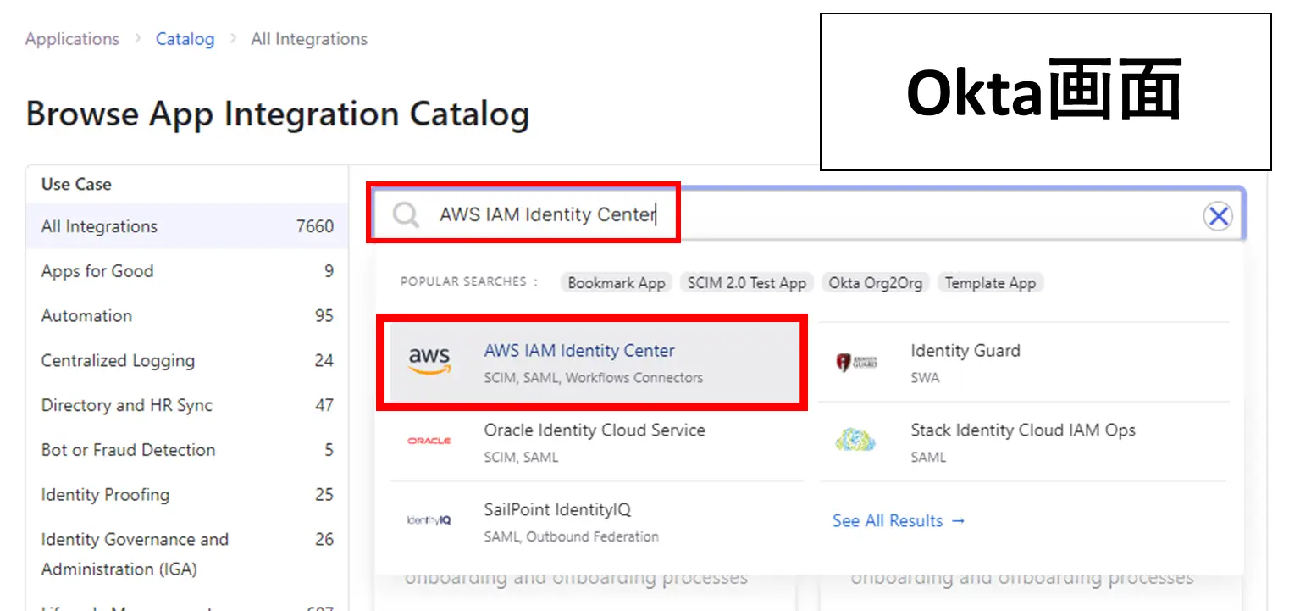The width and height of the screenshot is (1289, 611).
Task: Open Identity Guard result
Action: pyautogui.click(x=1023, y=363)
